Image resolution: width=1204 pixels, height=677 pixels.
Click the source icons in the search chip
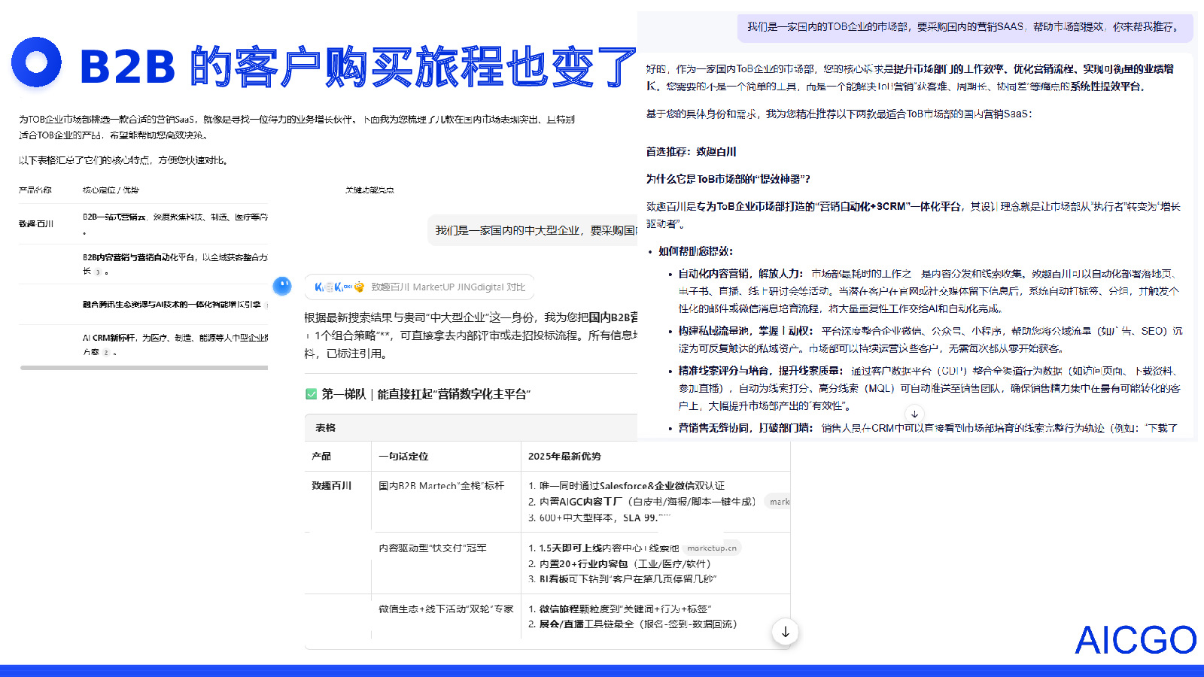click(x=339, y=287)
